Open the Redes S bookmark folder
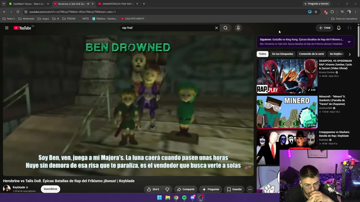Screen dimensions: 360x202 coord(9,19)
